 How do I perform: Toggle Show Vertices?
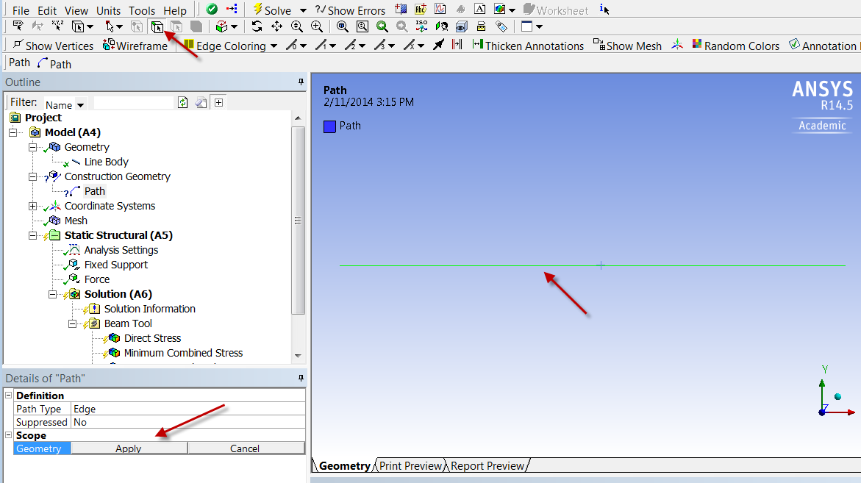point(53,46)
